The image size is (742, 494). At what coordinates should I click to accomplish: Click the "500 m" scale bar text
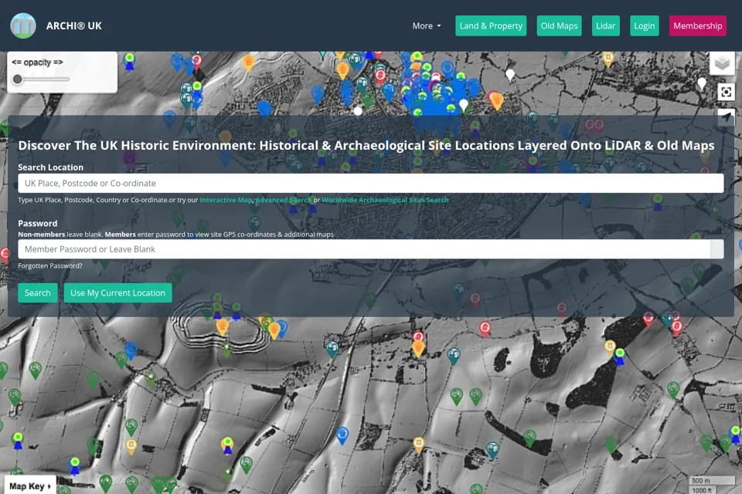pyautogui.click(x=701, y=480)
